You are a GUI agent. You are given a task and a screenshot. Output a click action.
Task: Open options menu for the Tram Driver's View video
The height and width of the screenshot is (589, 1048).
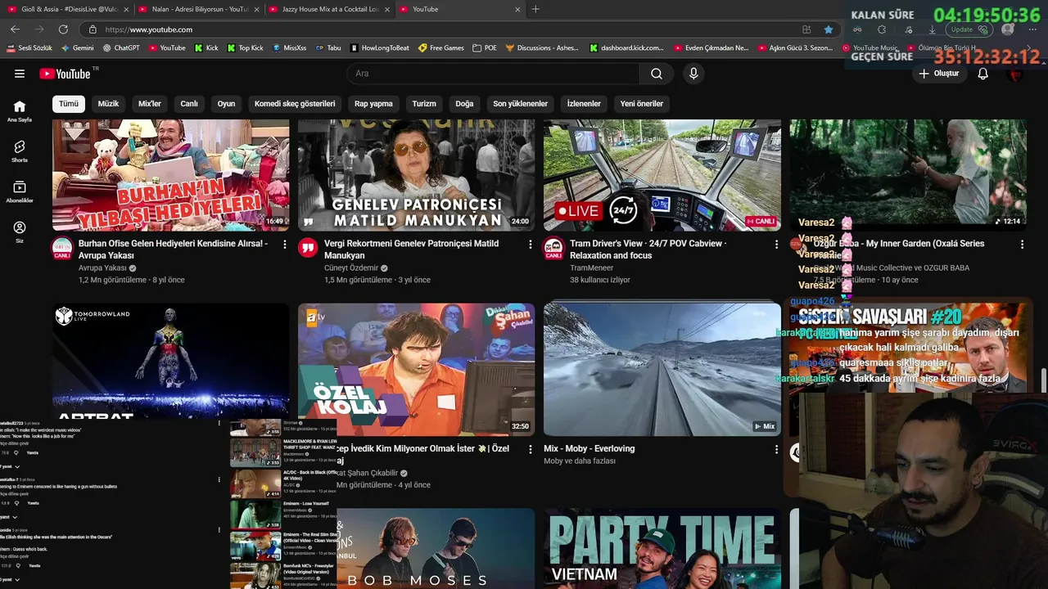click(776, 244)
